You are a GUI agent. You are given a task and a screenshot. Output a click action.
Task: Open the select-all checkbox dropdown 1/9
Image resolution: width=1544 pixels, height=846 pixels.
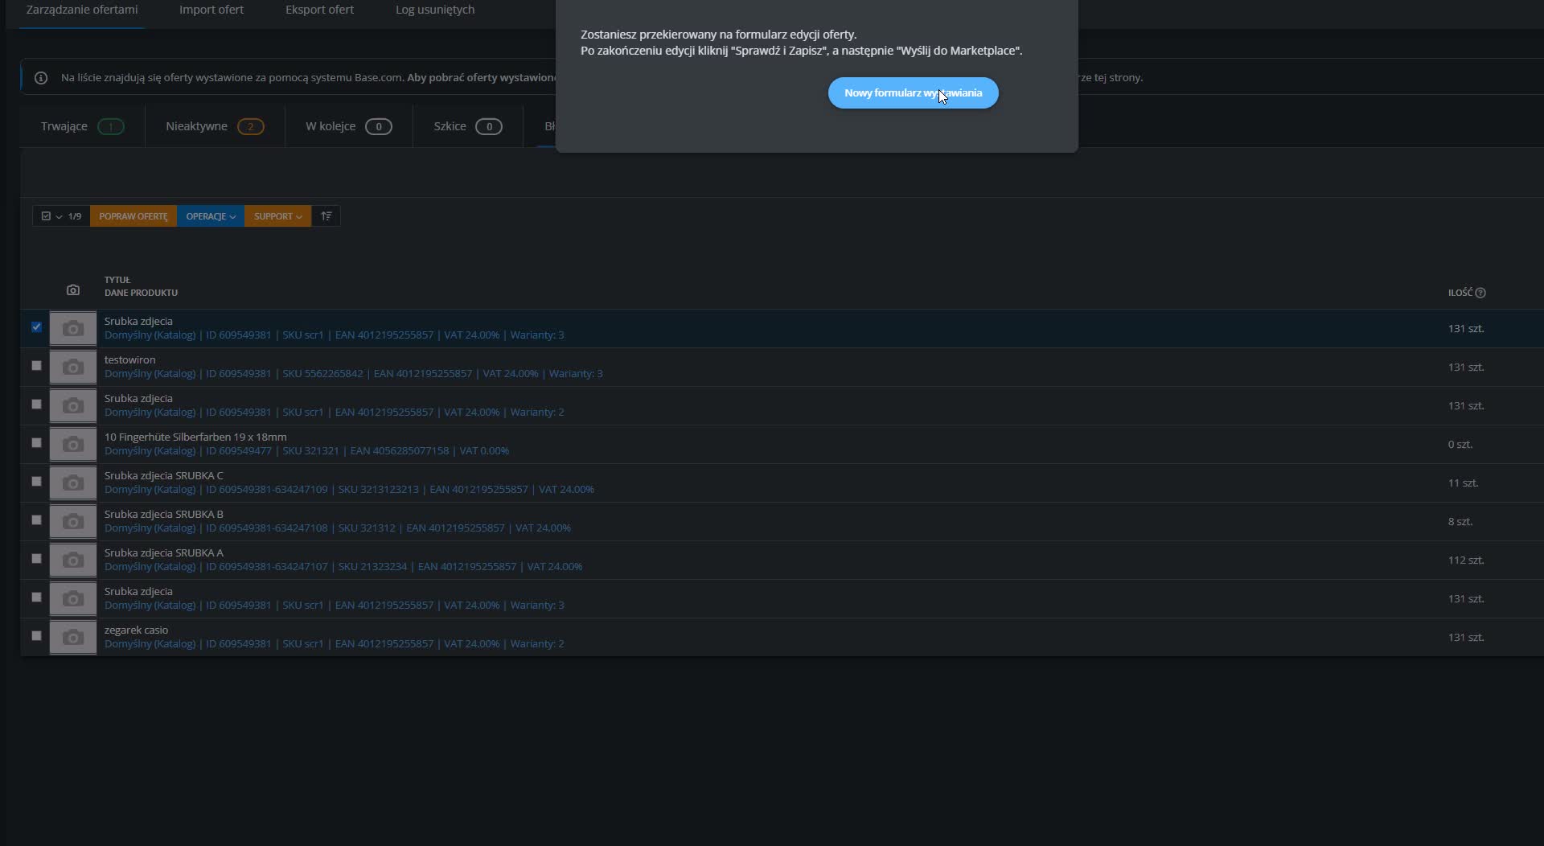61,216
